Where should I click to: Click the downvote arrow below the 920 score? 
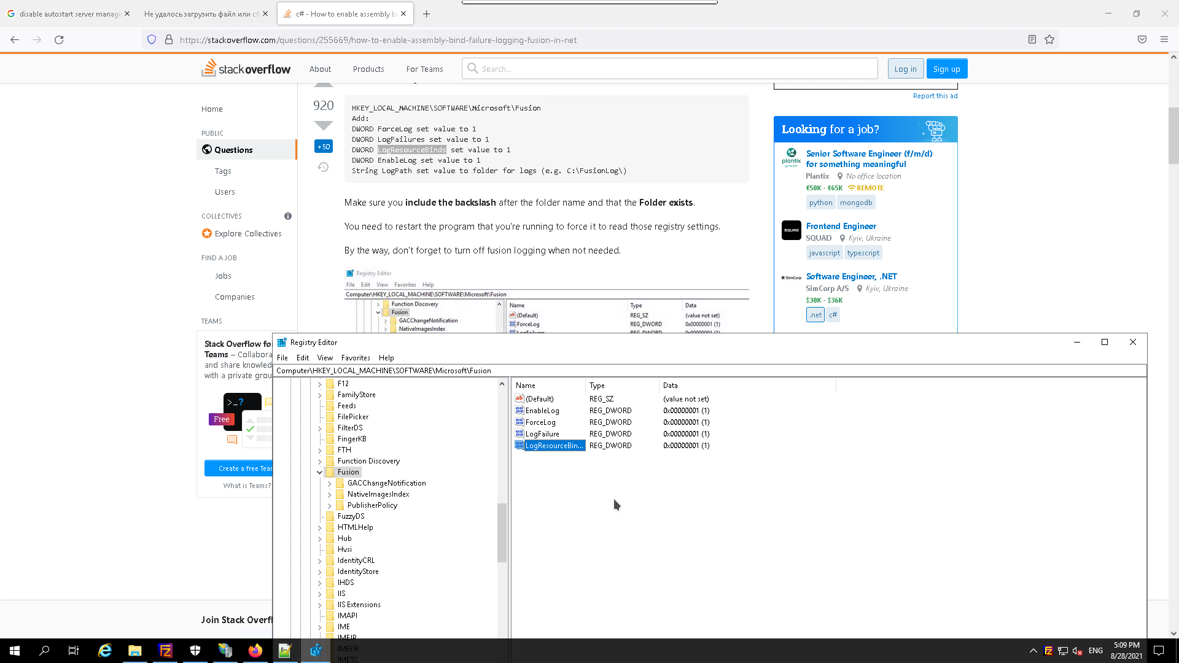point(324,125)
